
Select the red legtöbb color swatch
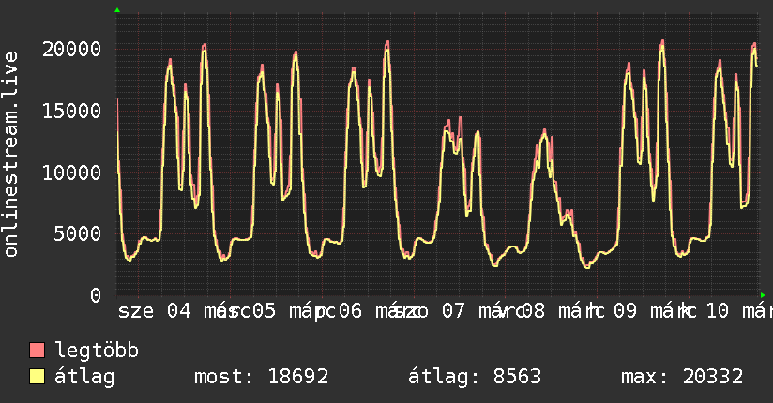pos(38,351)
